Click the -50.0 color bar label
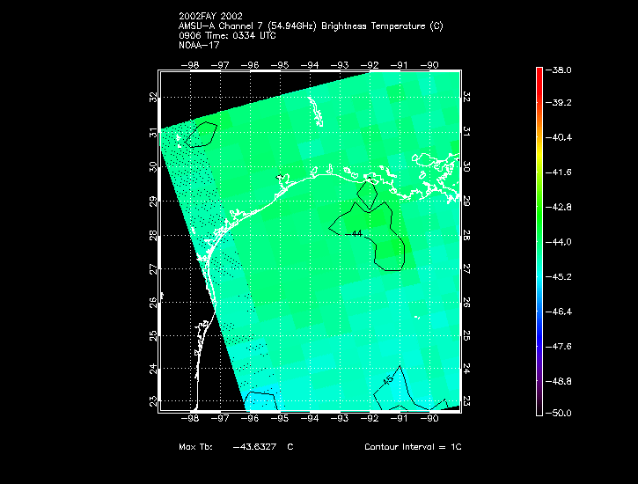This screenshot has height=484, width=638. click(x=558, y=414)
